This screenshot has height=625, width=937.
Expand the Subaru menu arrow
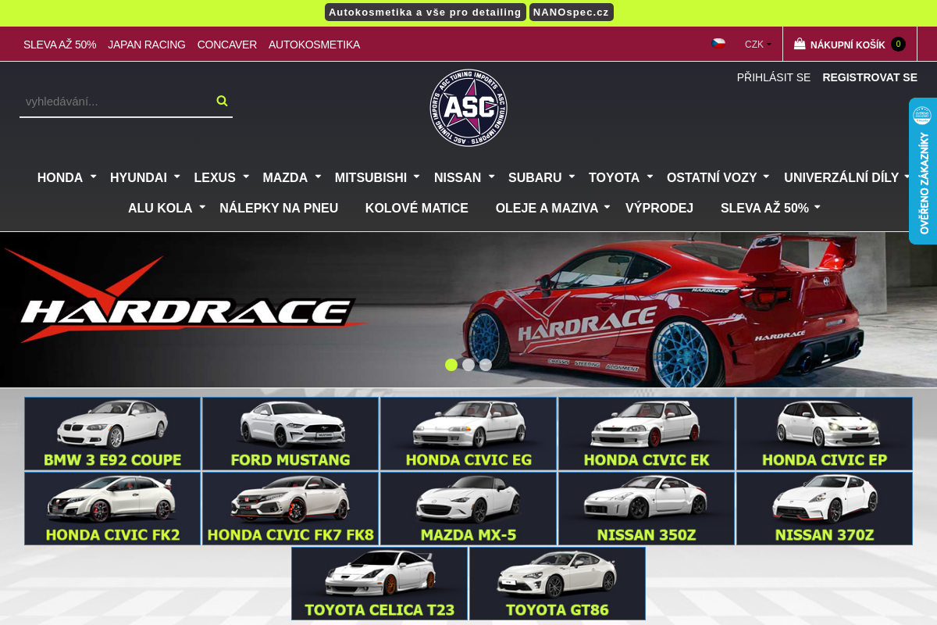[572, 177]
